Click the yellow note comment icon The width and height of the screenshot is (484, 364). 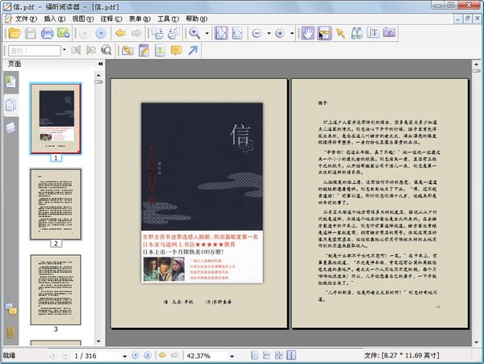click(x=177, y=51)
